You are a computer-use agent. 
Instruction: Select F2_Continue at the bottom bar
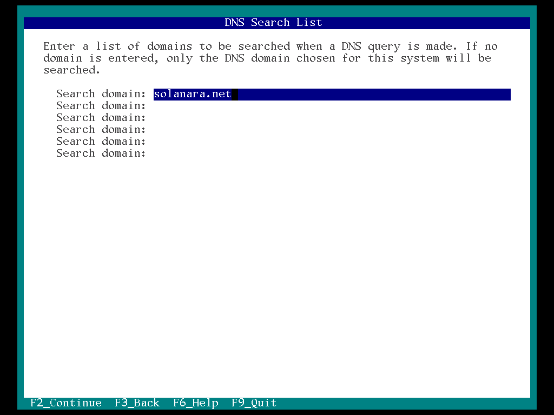[x=66, y=403]
